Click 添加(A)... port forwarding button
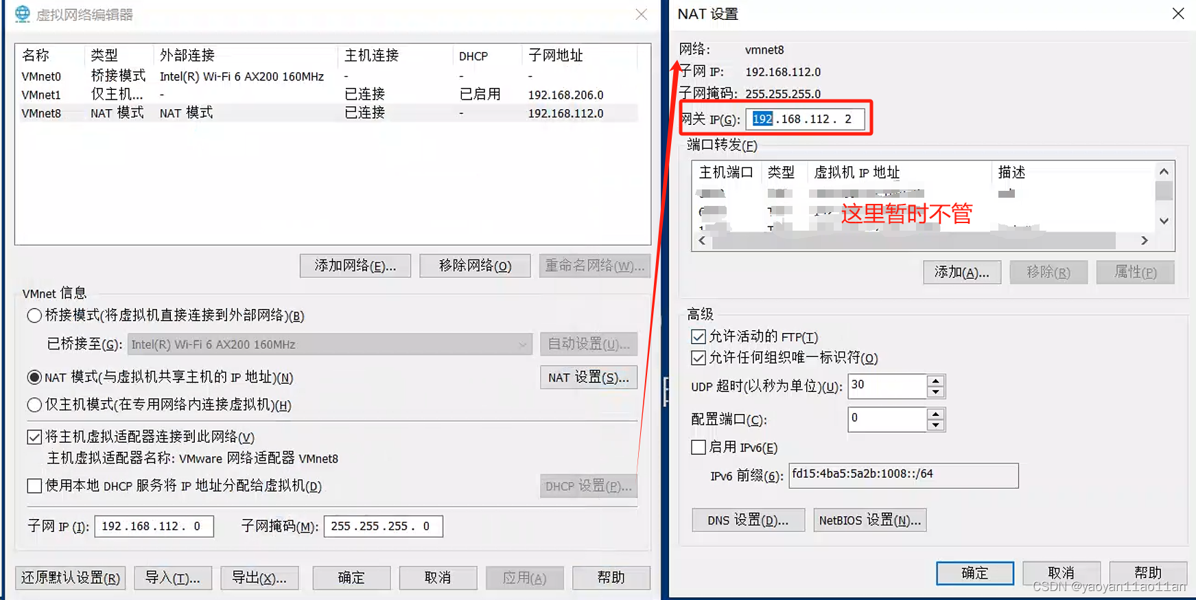The width and height of the screenshot is (1196, 600). pos(962,273)
